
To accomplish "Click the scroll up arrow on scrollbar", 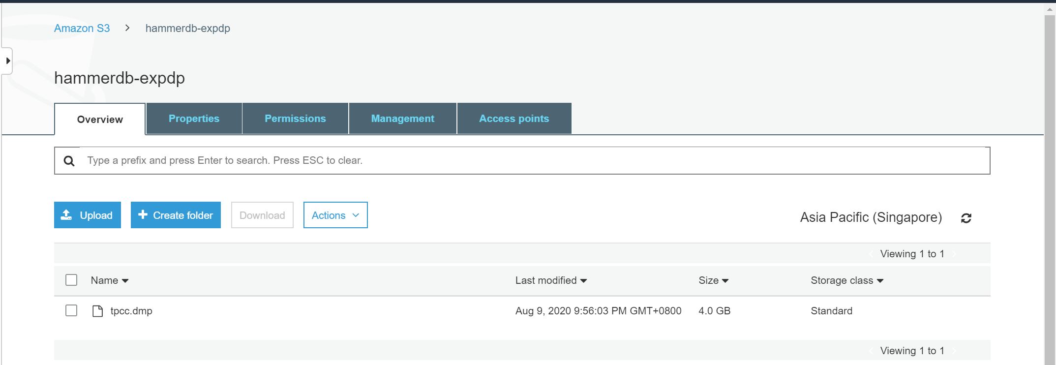I will pyautogui.click(x=1049, y=9).
